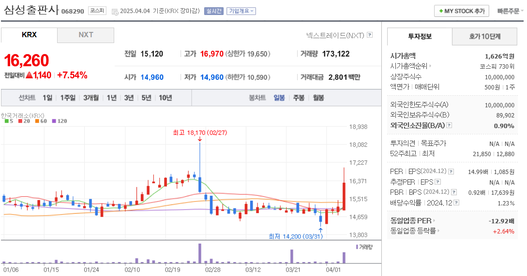Select the 1년 line chart period

pos(112,98)
